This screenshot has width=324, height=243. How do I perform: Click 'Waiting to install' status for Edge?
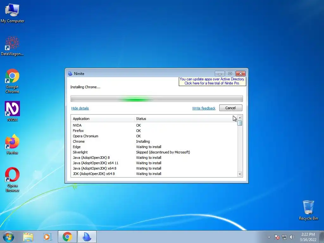click(149, 147)
